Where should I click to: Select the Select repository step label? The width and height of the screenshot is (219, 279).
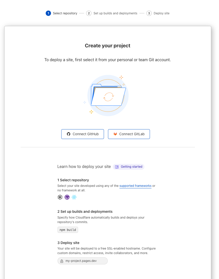(x=65, y=13)
